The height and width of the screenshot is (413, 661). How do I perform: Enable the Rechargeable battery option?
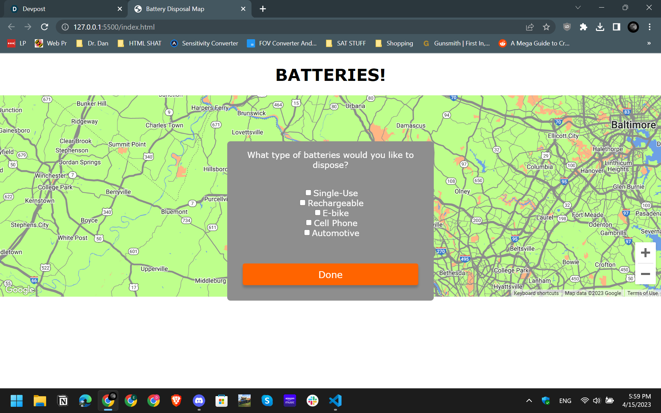pos(303,203)
